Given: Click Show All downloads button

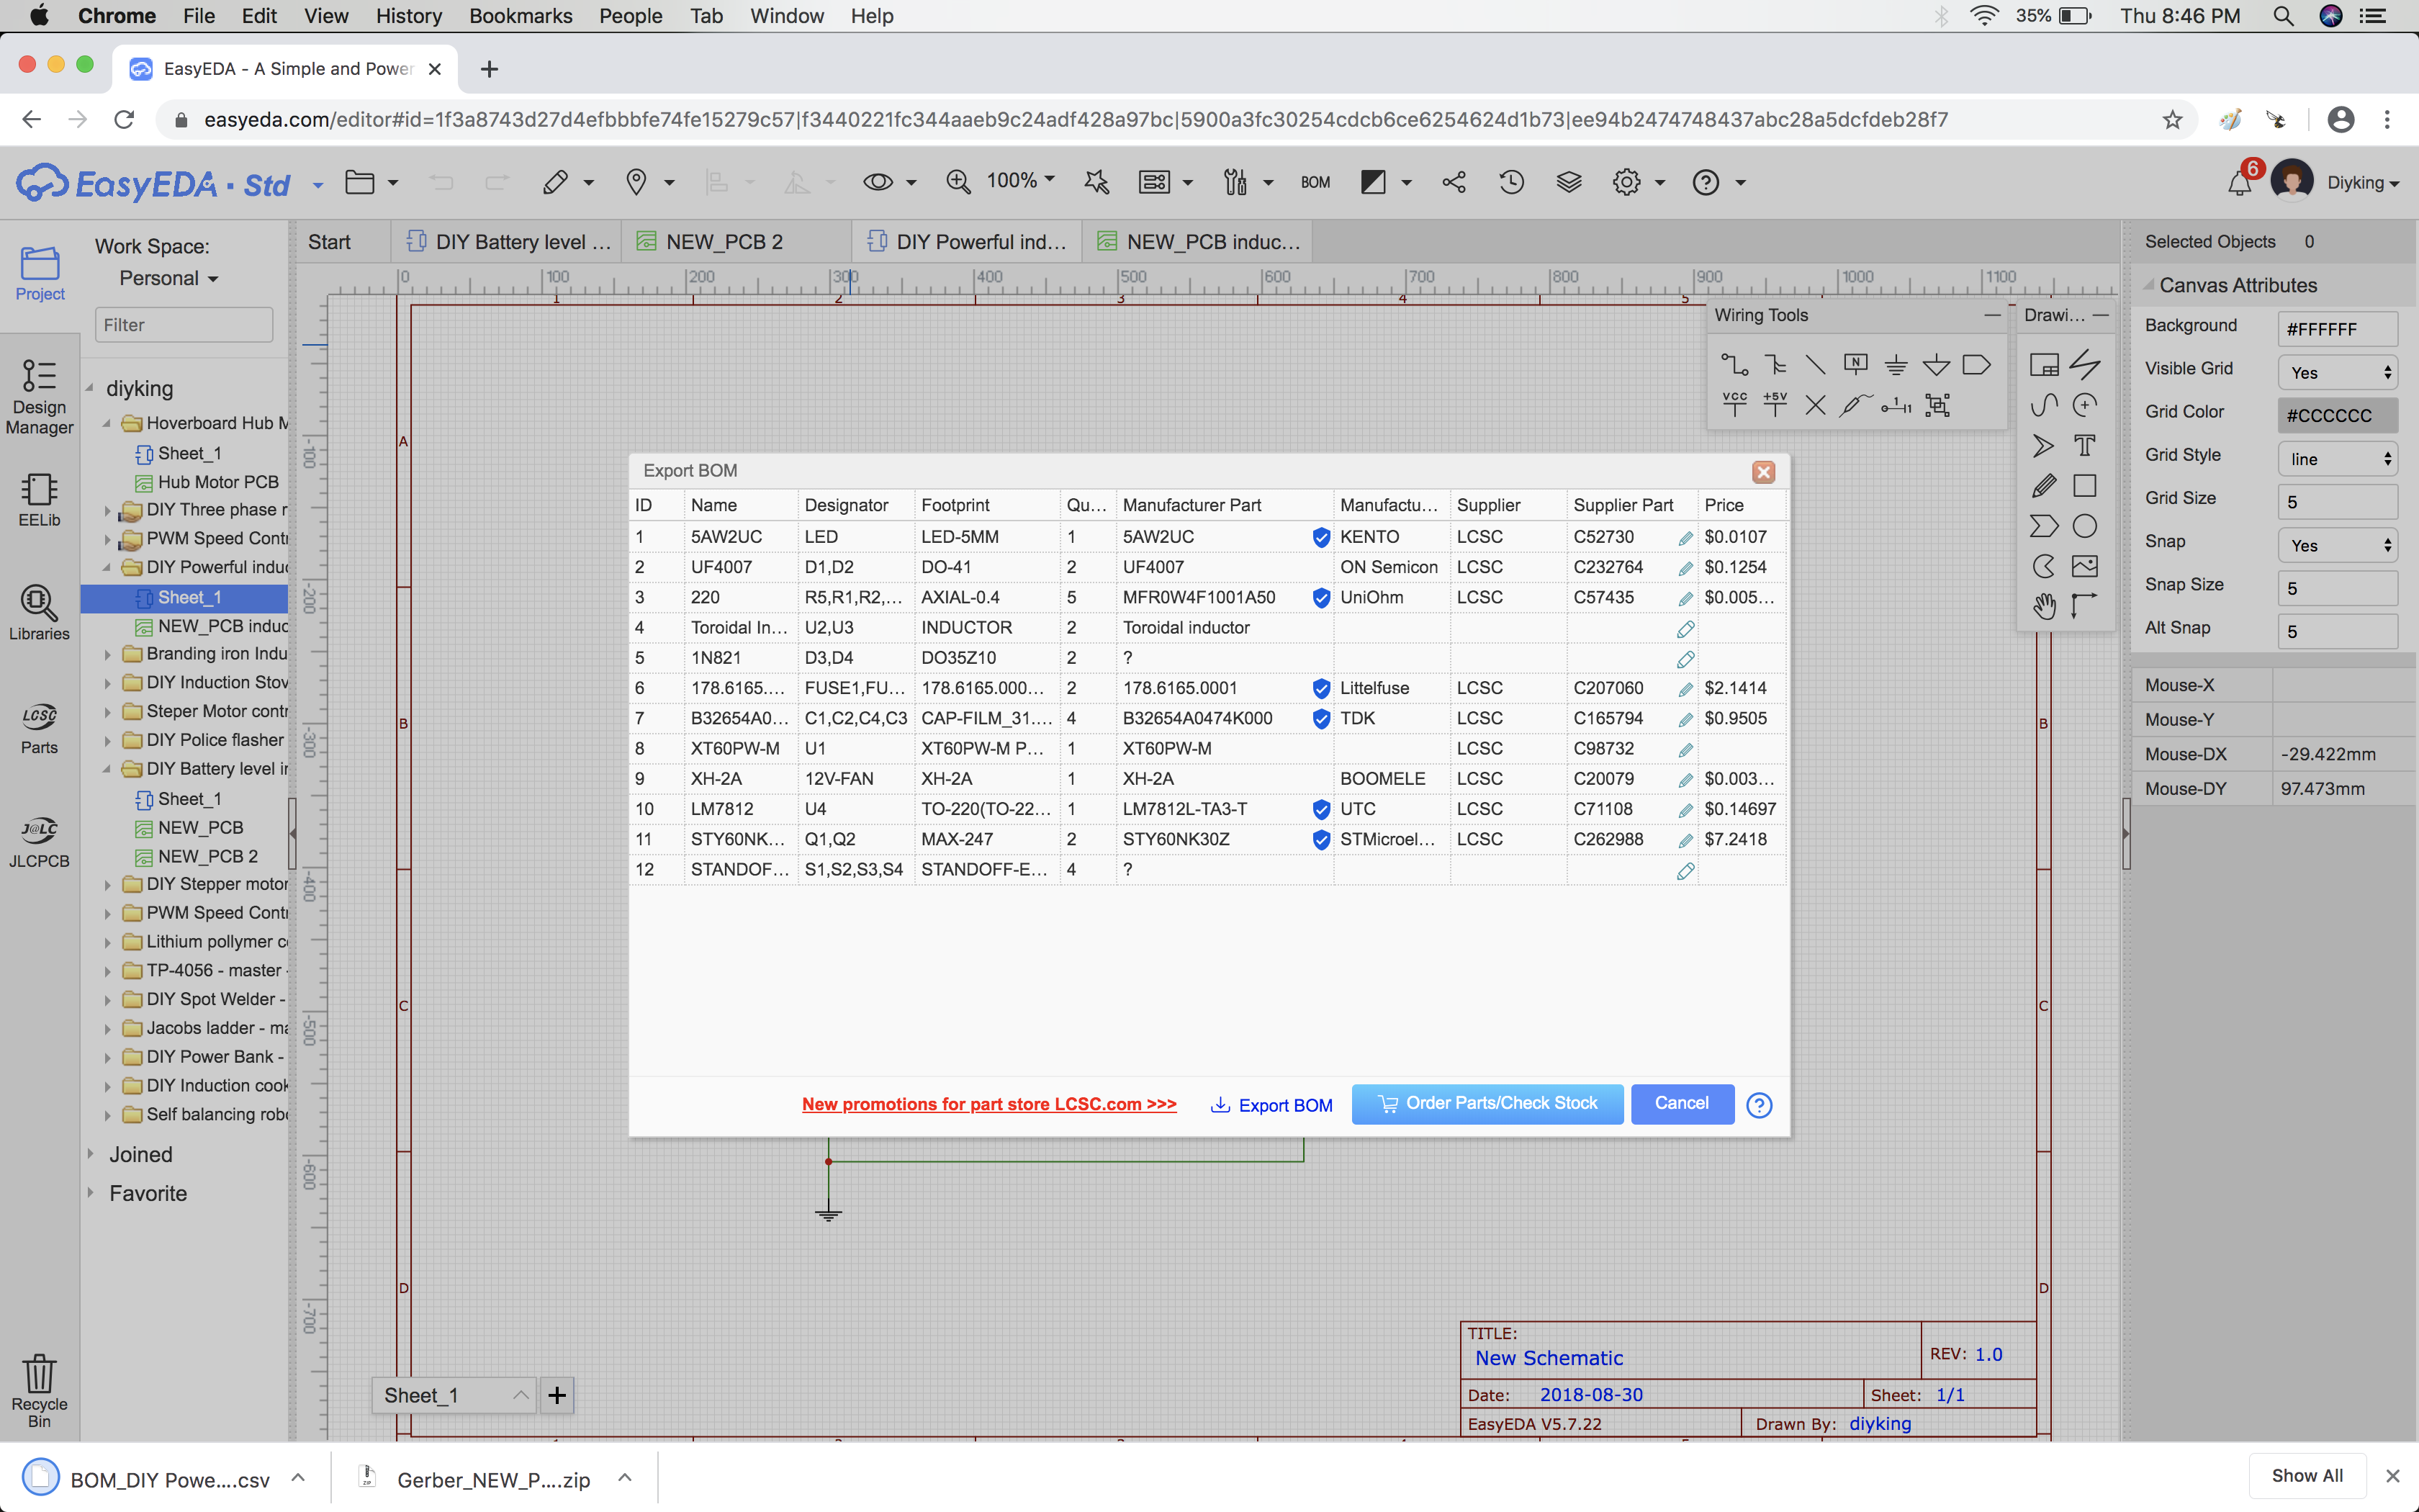Looking at the screenshot, I should (x=2307, y=1476).
